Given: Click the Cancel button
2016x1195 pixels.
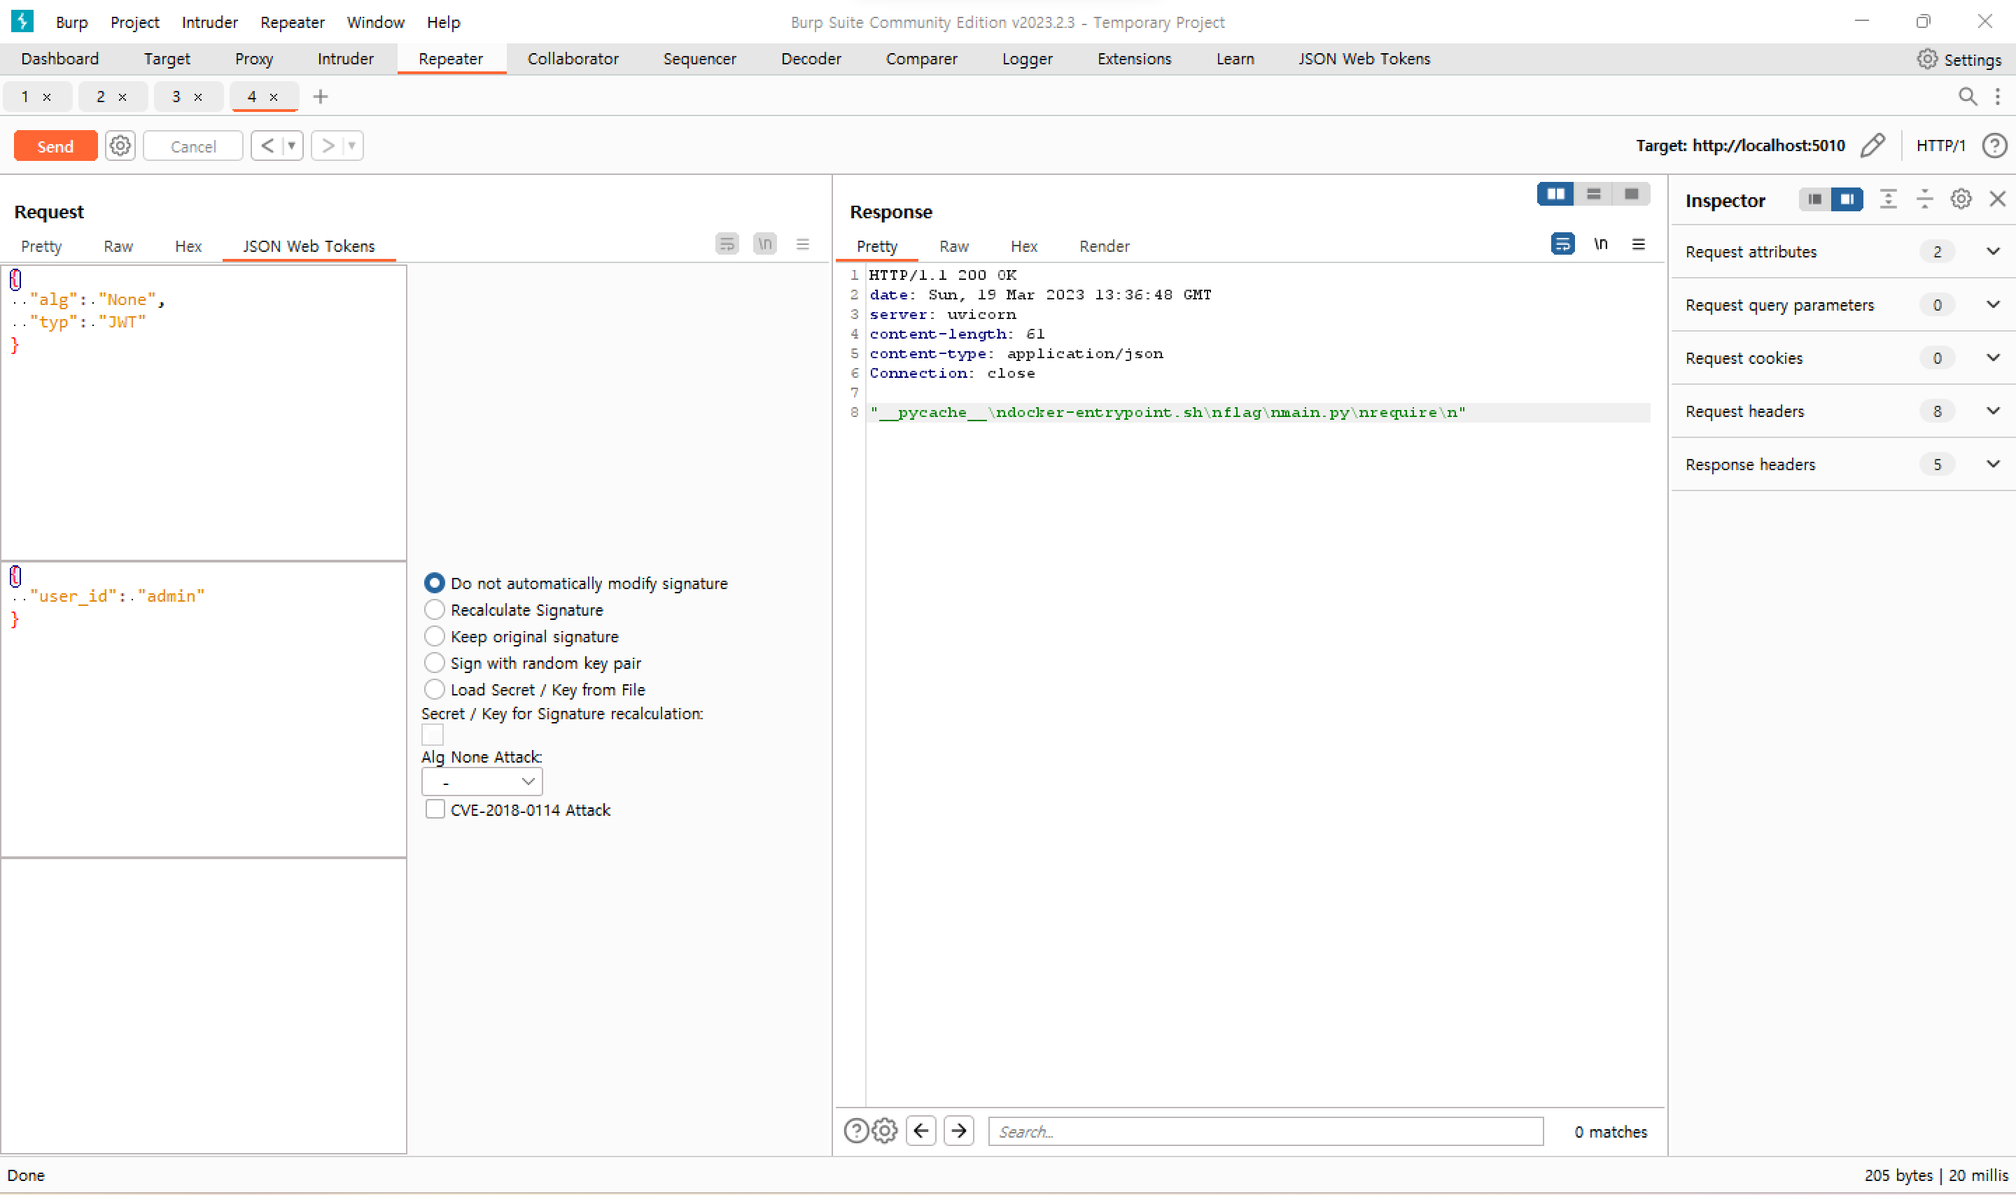Looking at the screenshot, I should tap(193, 146).
